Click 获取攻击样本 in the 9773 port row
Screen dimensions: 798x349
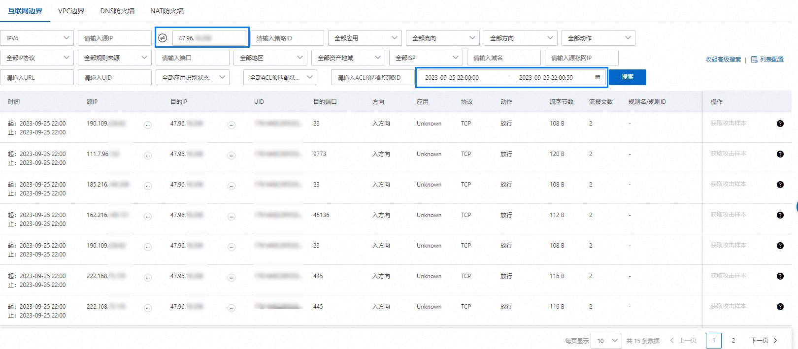[x=729, y=154]
